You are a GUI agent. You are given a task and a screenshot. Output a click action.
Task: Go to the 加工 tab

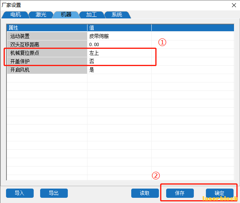coord(92,15)
